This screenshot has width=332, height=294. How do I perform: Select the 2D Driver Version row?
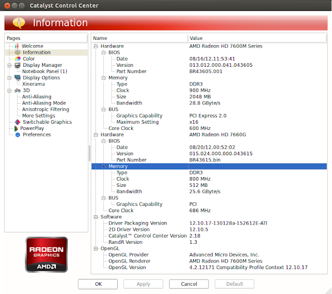(x=209, y=230)
